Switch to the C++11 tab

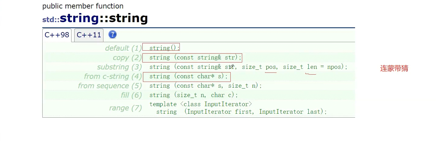pos(89,35)
